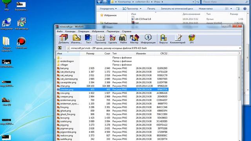Screen dimensions: 251x141
Task: Click the Печать button in Explorer
Action: tap(151, 9)
